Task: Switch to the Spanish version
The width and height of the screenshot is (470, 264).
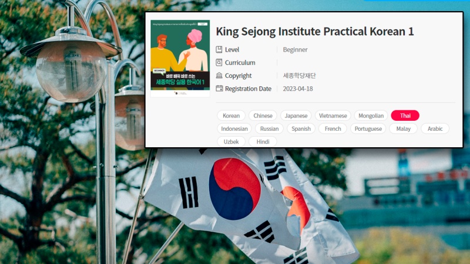Action: click(301, 128)
